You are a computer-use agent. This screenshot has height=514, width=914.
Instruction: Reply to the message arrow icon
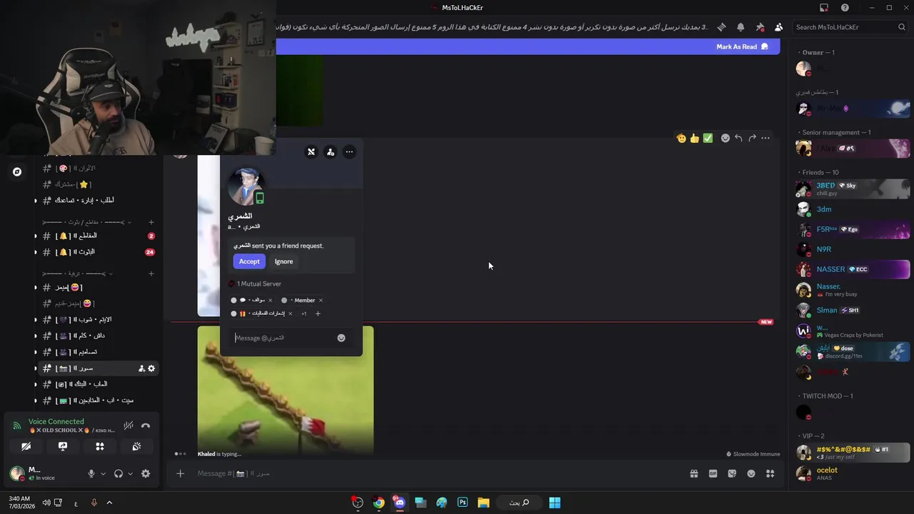pyautogui.click(x=738, y=138)
